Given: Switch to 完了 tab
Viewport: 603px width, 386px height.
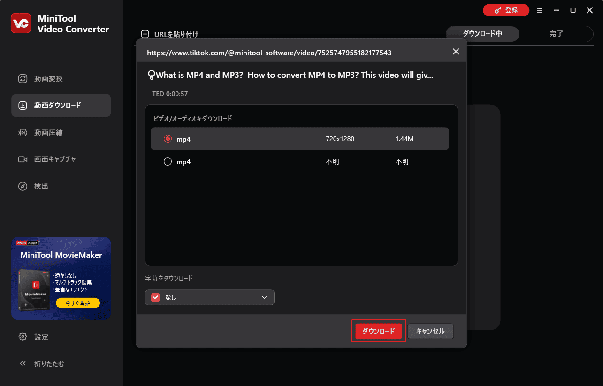Looking at the screenshot, I should [x=556, y=34].
